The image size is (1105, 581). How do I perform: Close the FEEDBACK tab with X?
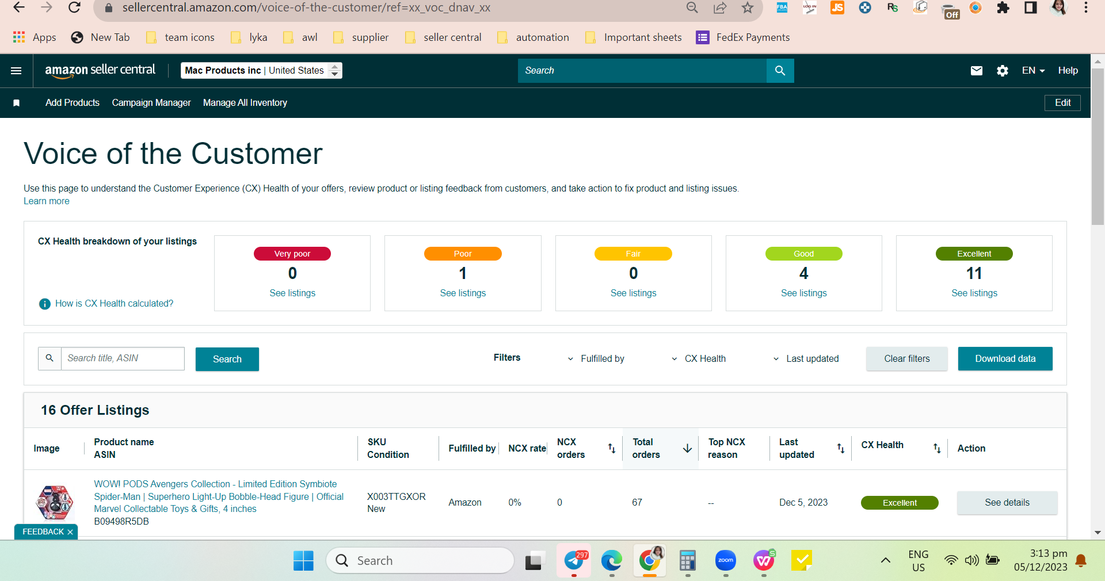(70, 532)
